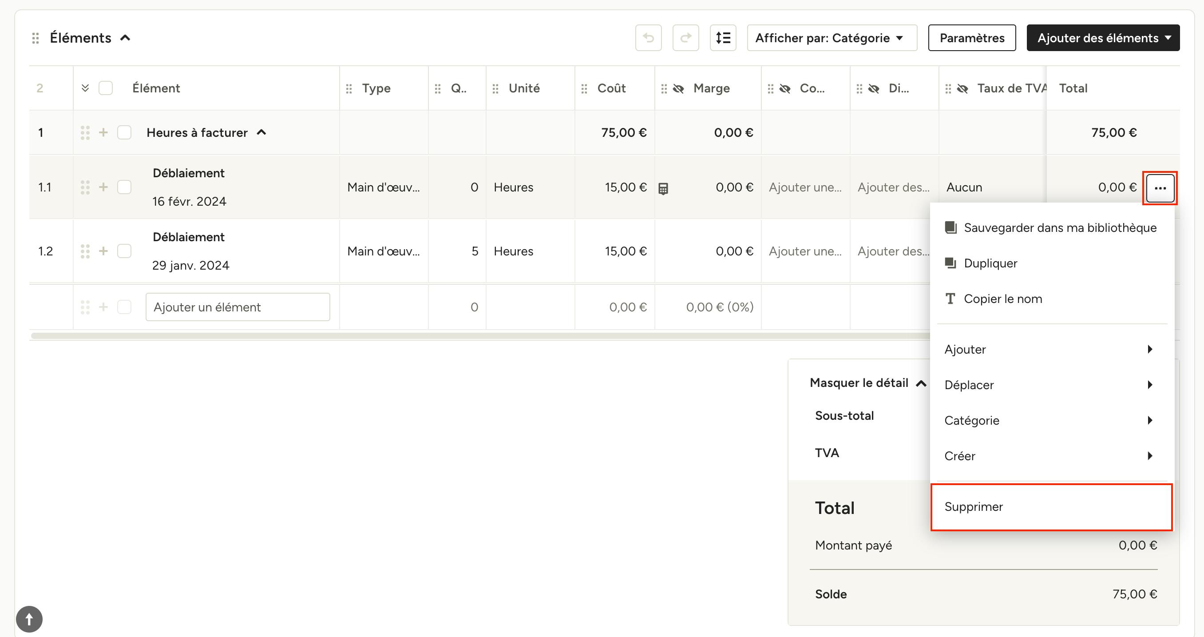Open the Afficher par: Catégorie dropdown
Image resolution: width=1204 pixels, height=637 pixels.
pos(832,38)
